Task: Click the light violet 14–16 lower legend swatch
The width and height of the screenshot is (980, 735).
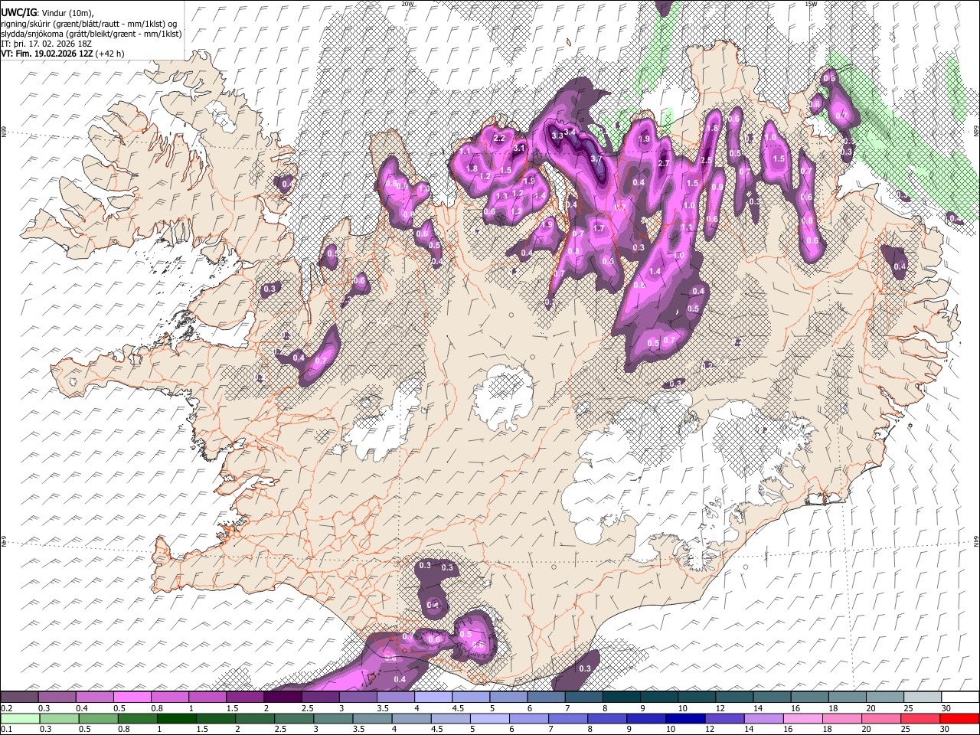Action: pyautogui.click(x=764, y=718)
